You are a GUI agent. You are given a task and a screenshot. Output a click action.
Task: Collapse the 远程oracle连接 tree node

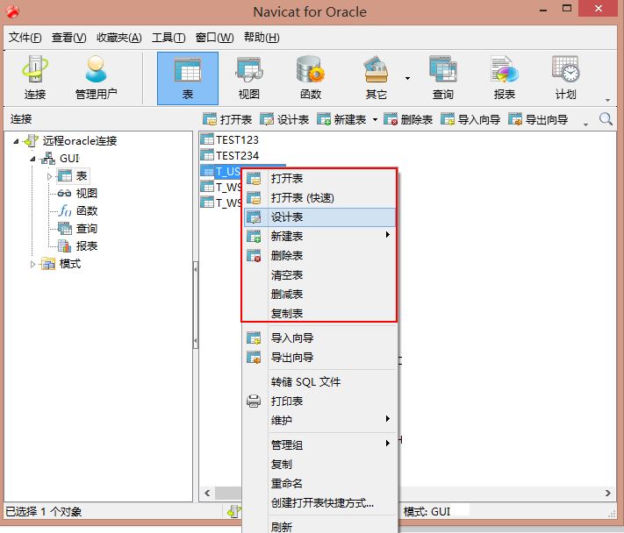16,141
